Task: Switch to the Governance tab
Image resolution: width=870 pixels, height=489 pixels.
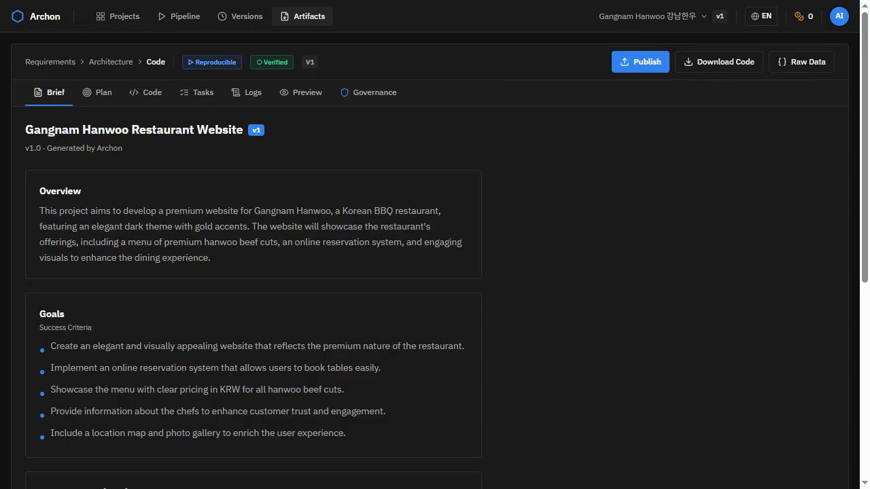Action: (x=368, y=92)
